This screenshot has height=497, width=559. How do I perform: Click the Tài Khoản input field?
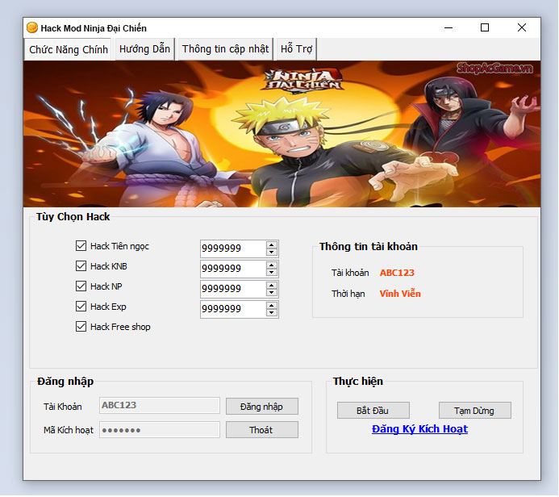[160, 405]
